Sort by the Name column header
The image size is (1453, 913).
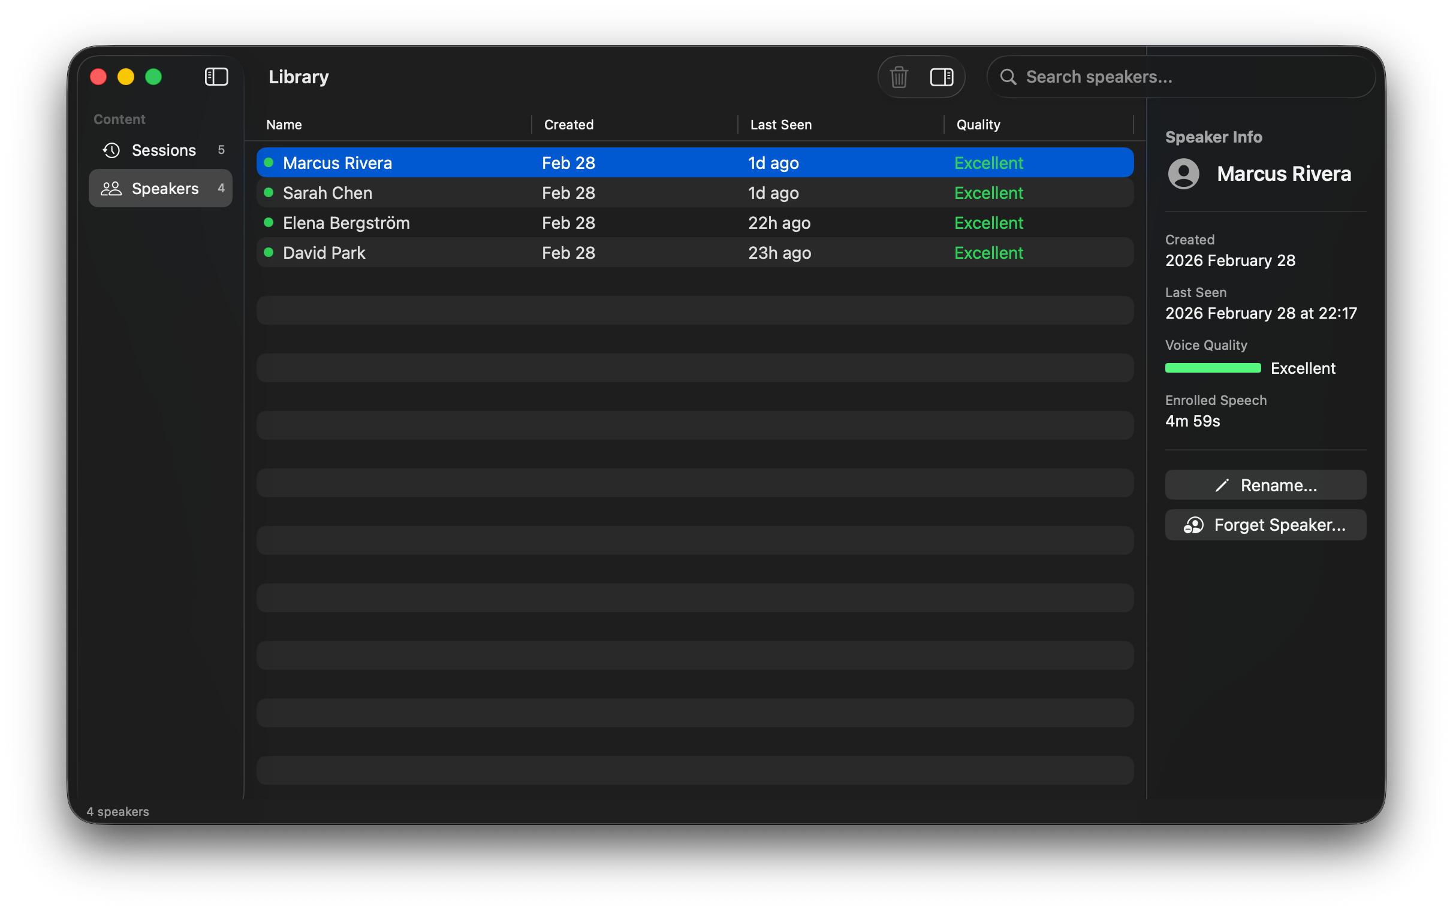pos(284,125)
